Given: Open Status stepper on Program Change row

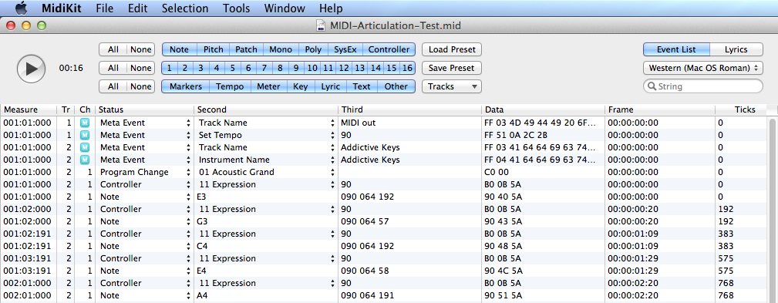Looking at the screenshot, I should tap(189, 172).
